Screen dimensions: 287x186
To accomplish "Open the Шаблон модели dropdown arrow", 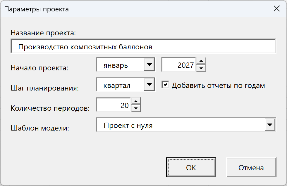I will pos(270,125).
